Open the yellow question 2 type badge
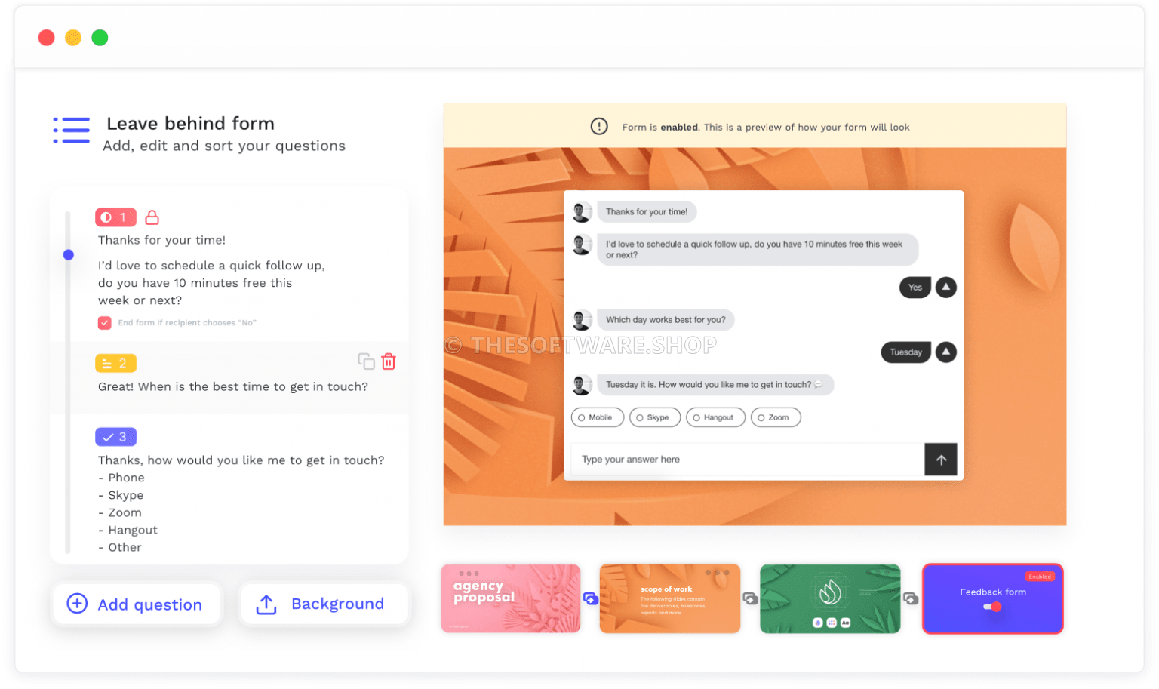This screenshot has height=689, width=1159. [x=115, y=364]
